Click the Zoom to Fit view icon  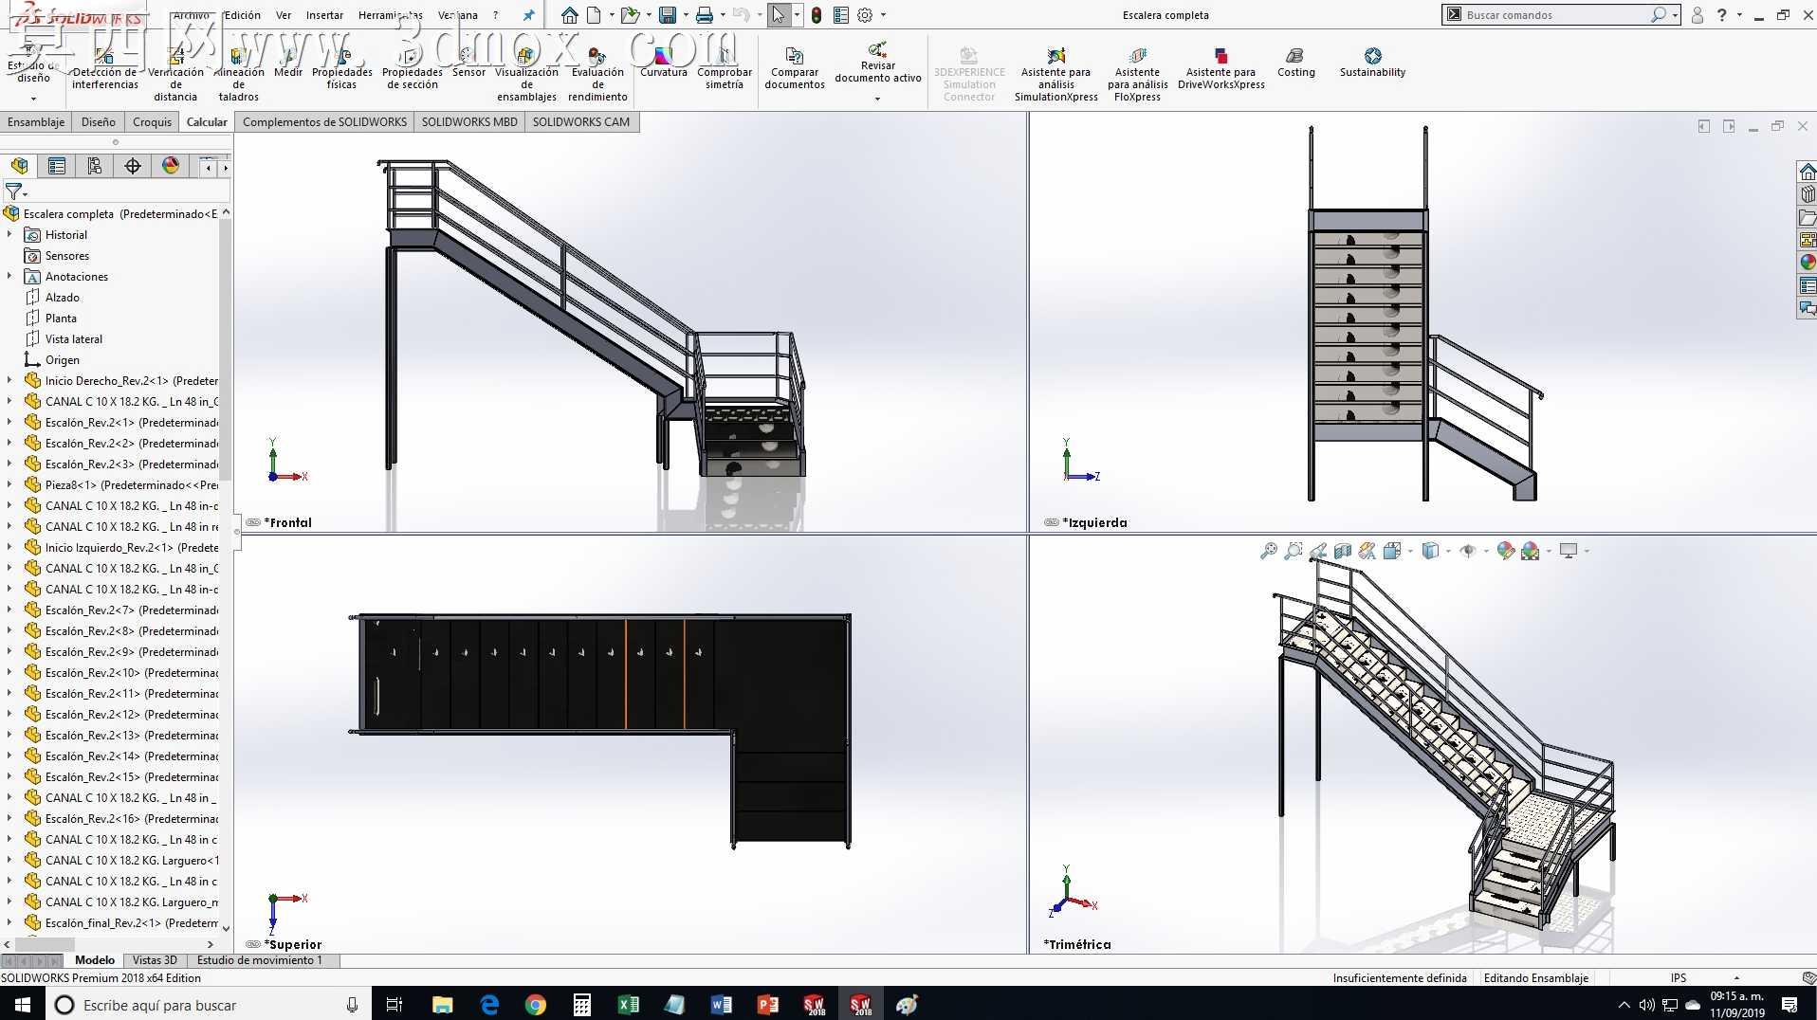coord(1269,551)
